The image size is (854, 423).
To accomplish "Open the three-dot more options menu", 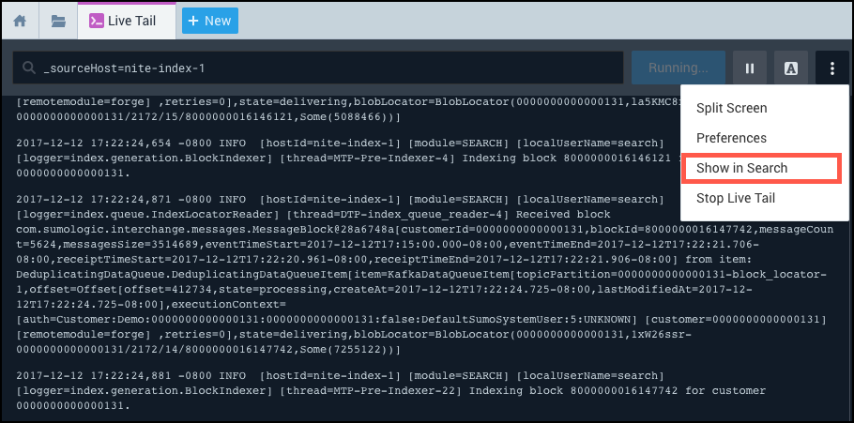I will (x=831, y=68).
